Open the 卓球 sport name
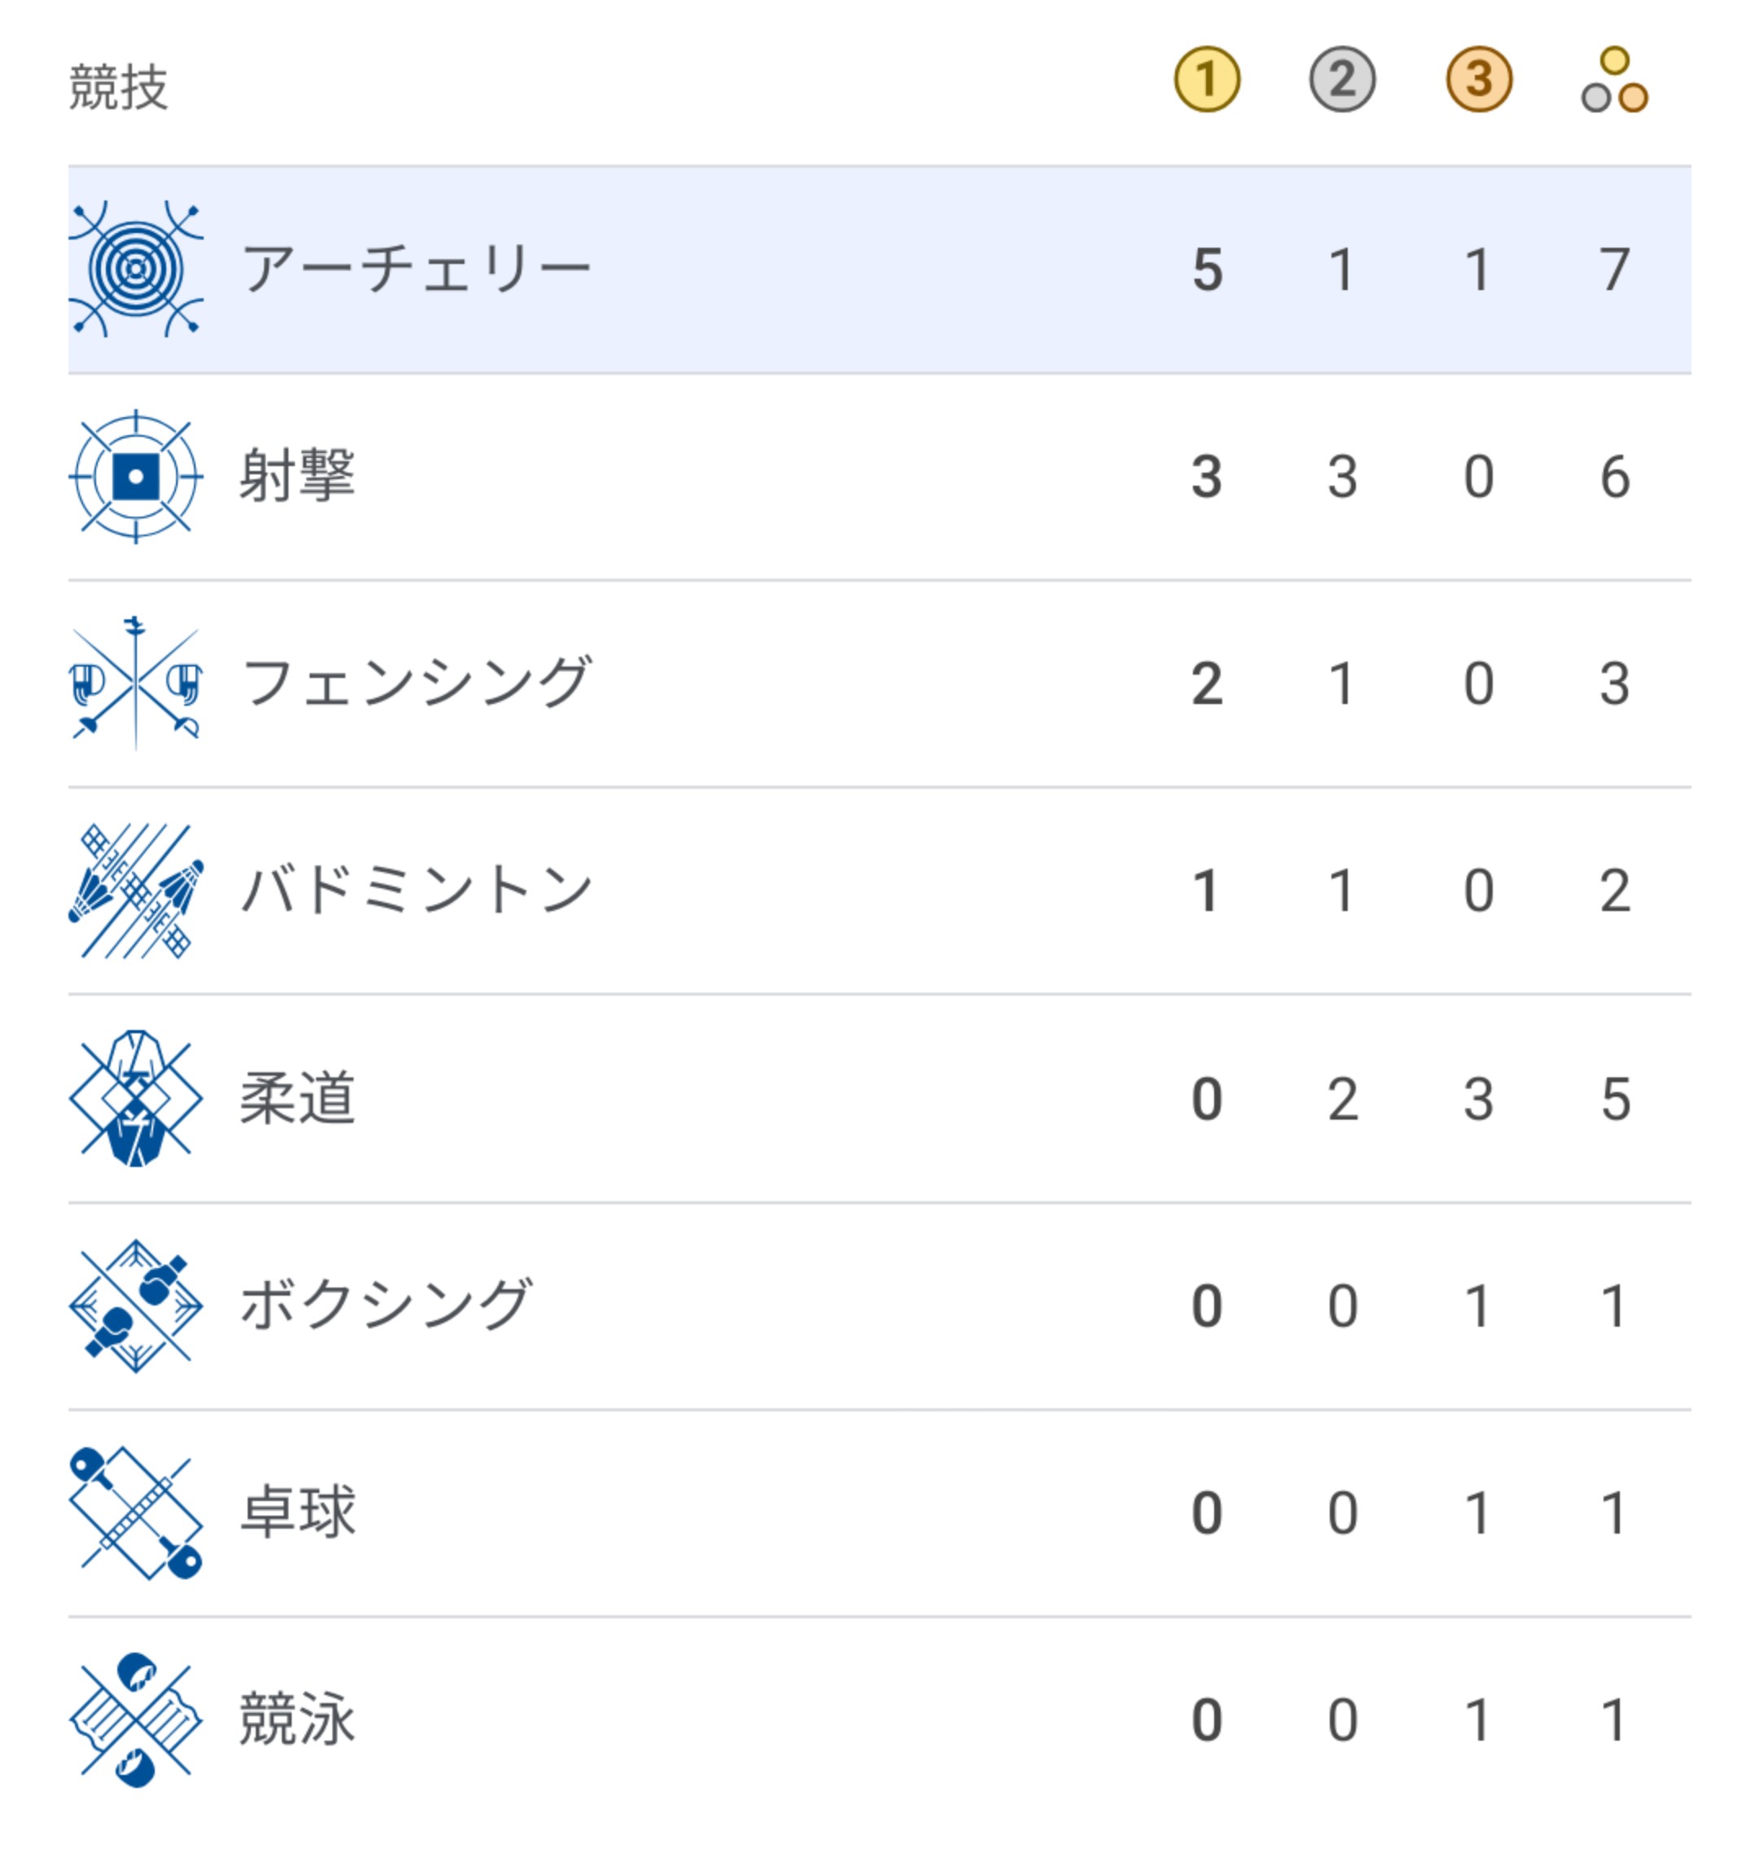Image resolution: width=1760 pixels, height=1849 pixels. 297,1512
